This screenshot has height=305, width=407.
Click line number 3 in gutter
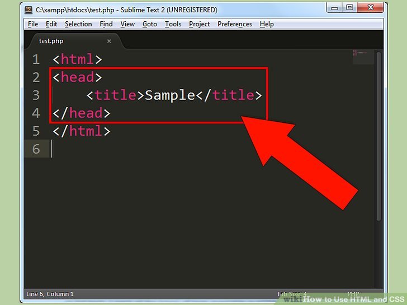click(36, 95)
